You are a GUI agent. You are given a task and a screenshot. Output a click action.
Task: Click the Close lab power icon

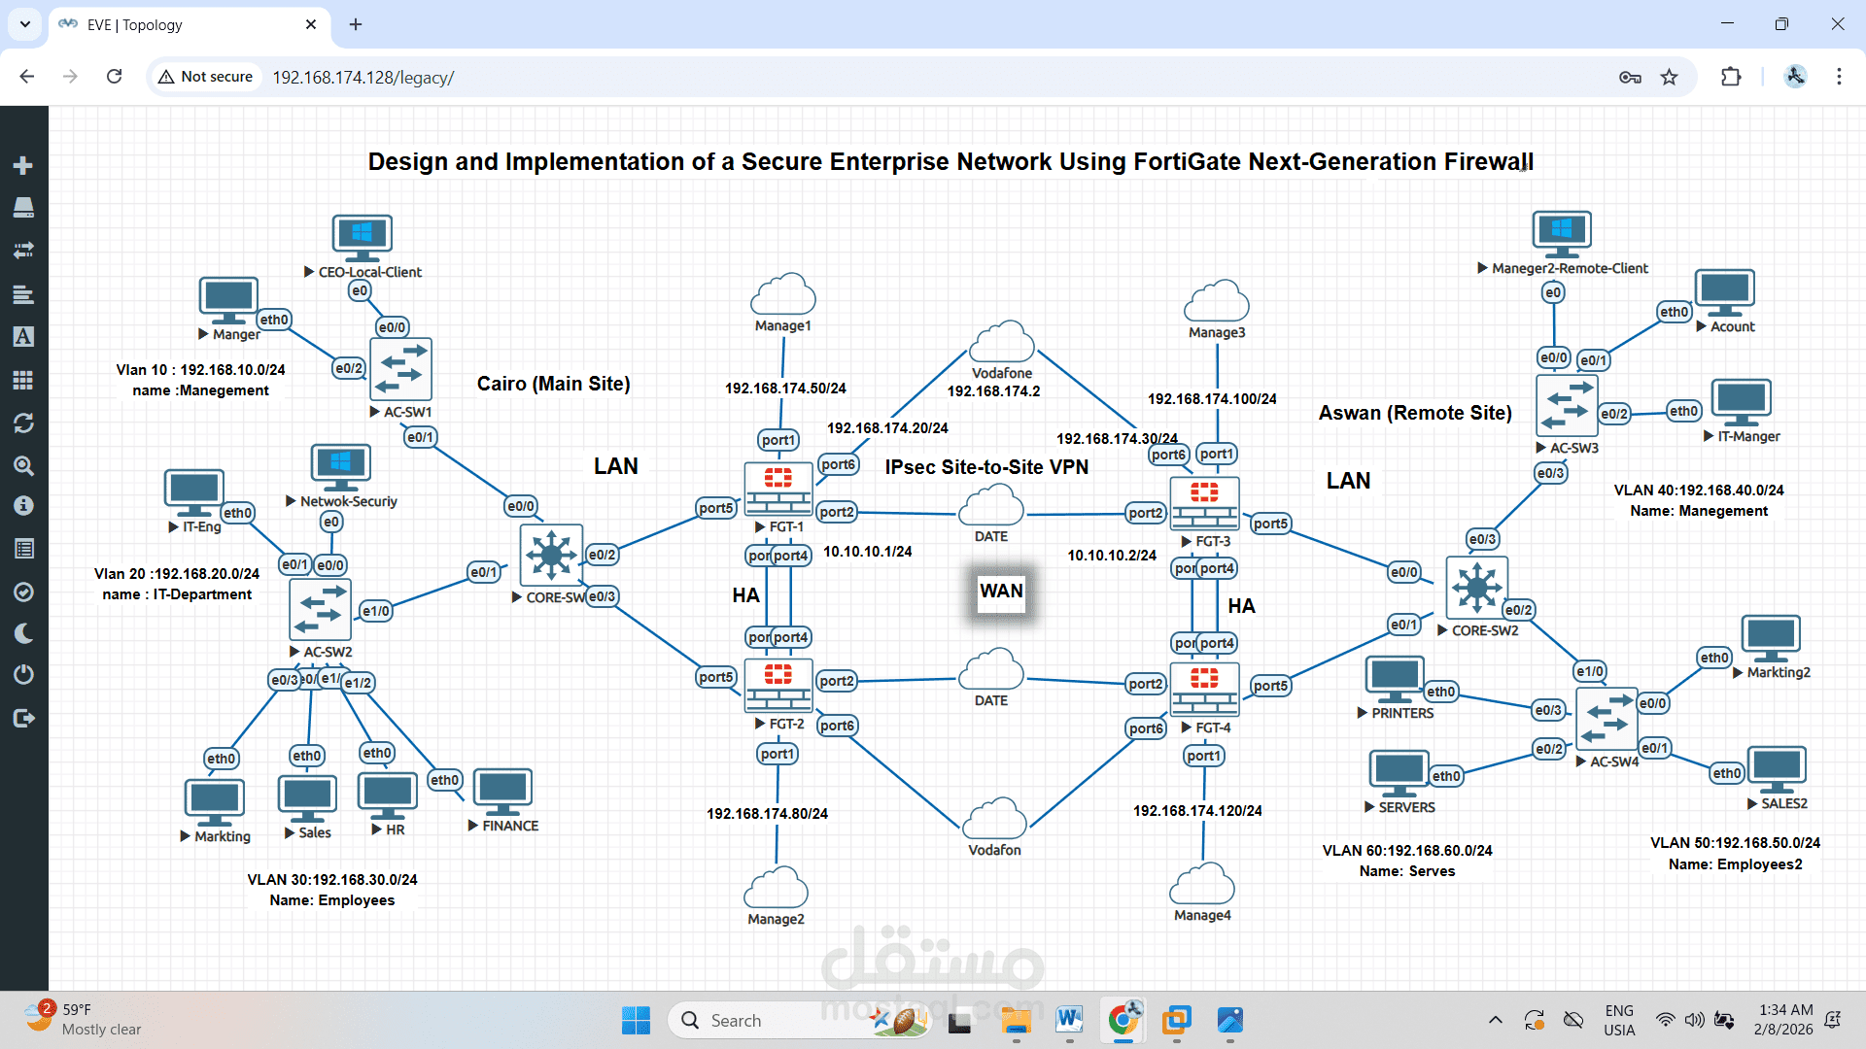click(23, 675)
